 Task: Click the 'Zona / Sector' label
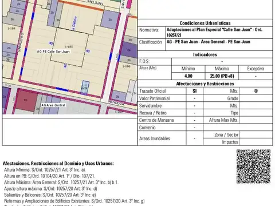pos(226,135)
